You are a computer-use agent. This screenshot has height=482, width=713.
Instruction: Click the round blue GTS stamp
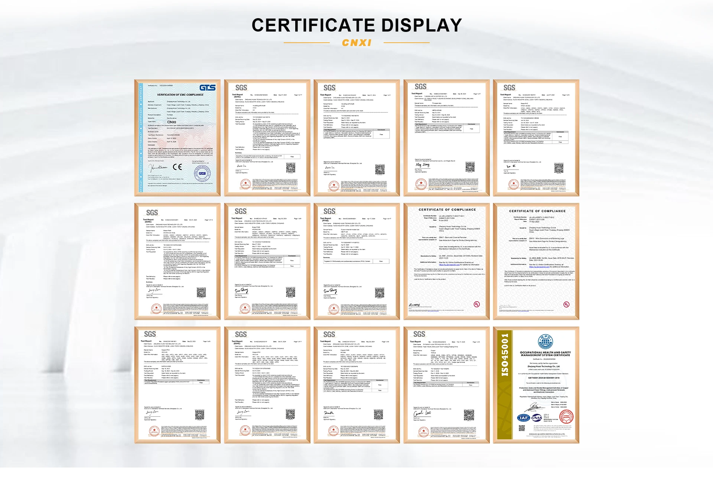pos(202,173)
